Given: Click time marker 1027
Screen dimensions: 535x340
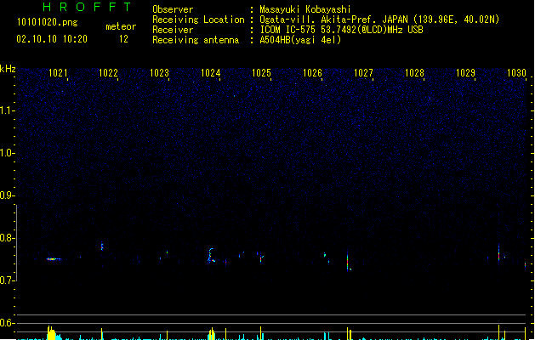Looking at the screenshot, I should [363, 73].
